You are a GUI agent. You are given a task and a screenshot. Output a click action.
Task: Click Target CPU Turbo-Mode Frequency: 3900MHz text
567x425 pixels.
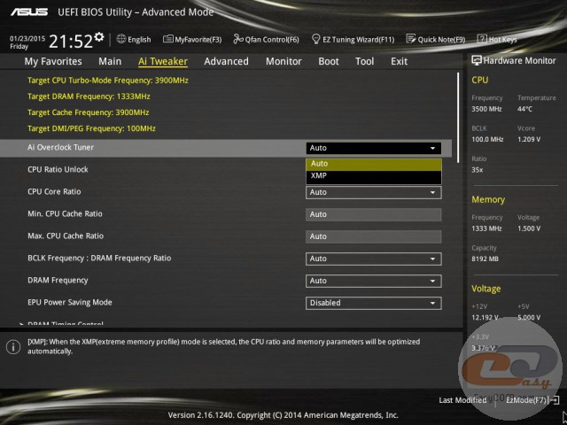pos(108,81)
